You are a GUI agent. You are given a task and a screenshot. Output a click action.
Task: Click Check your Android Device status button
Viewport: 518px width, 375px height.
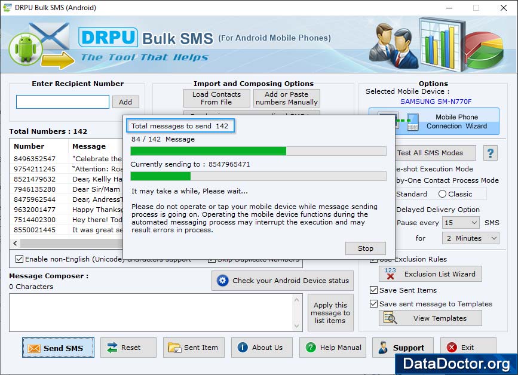coord(283,281)
